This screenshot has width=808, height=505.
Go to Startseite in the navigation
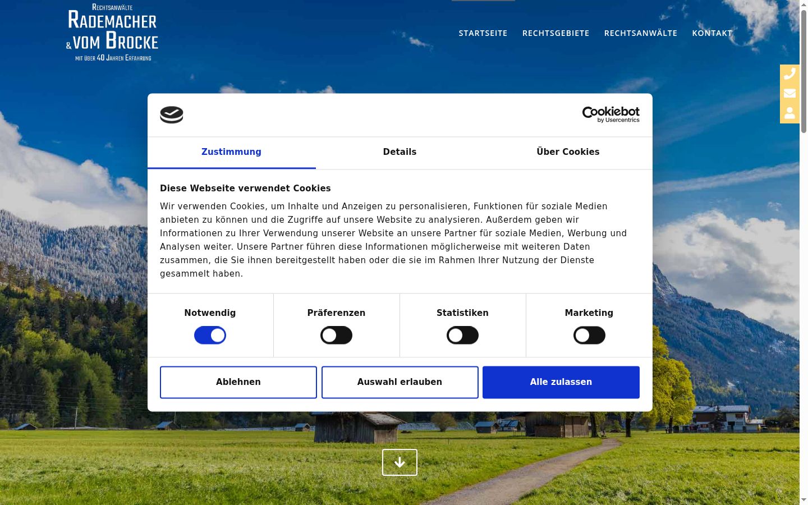(483, 33)
